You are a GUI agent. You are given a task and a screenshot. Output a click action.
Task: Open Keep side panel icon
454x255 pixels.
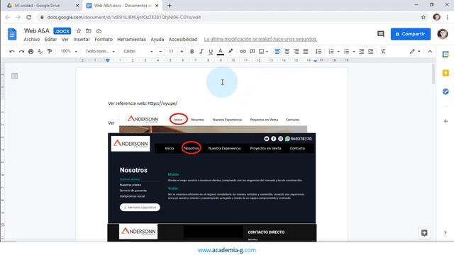click(x=445, y=73)
